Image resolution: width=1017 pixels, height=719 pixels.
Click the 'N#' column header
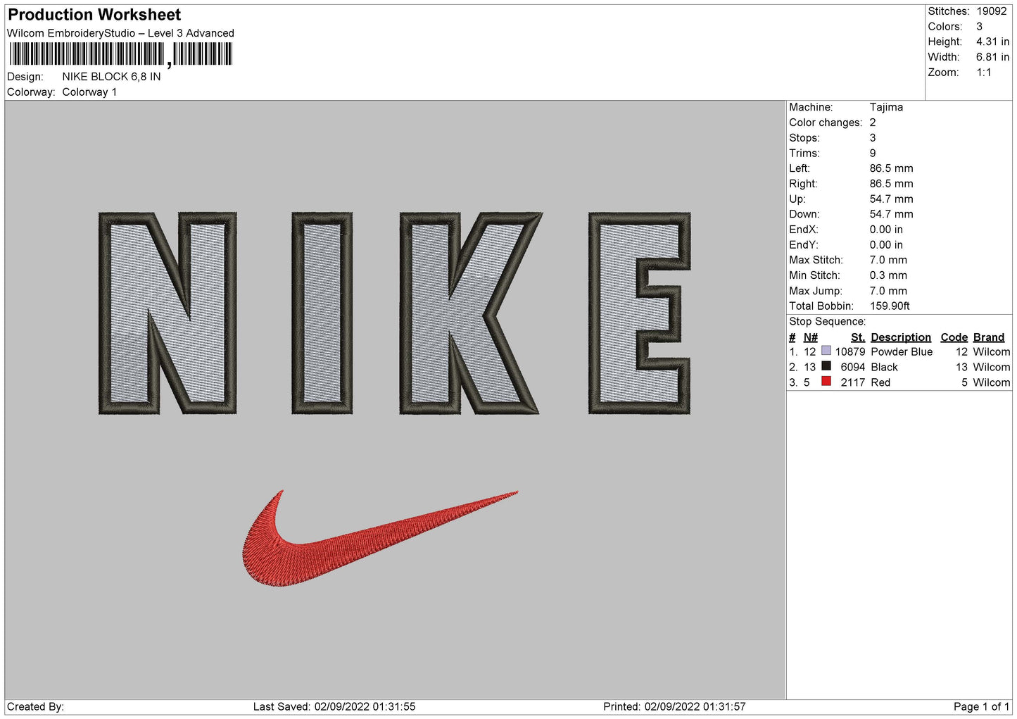(810, 337)
